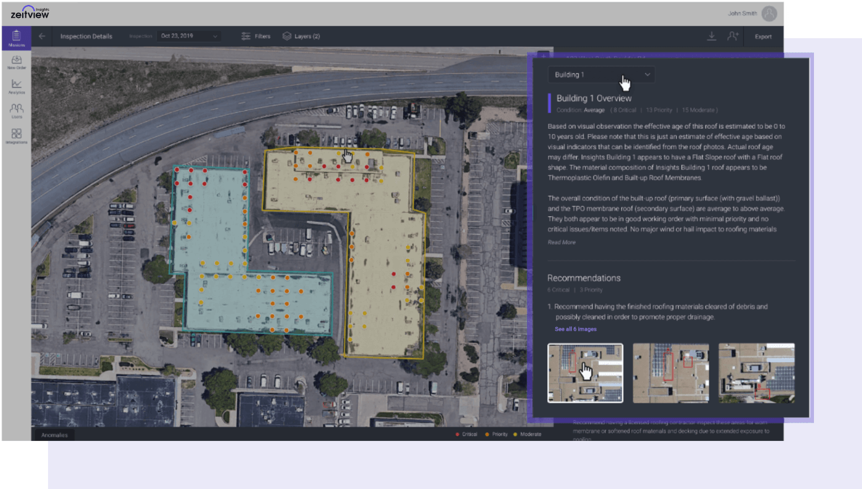Image resolution: width=862 pixels, height=489 pixels.
Task: Open the John Smith profile avatar
Action: tap(769, 14)
